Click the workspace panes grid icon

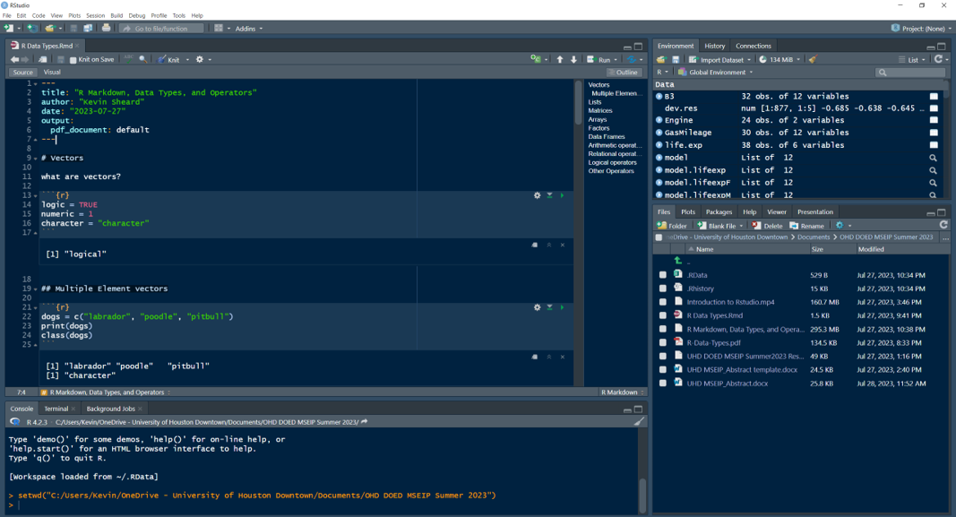point(219,28)
